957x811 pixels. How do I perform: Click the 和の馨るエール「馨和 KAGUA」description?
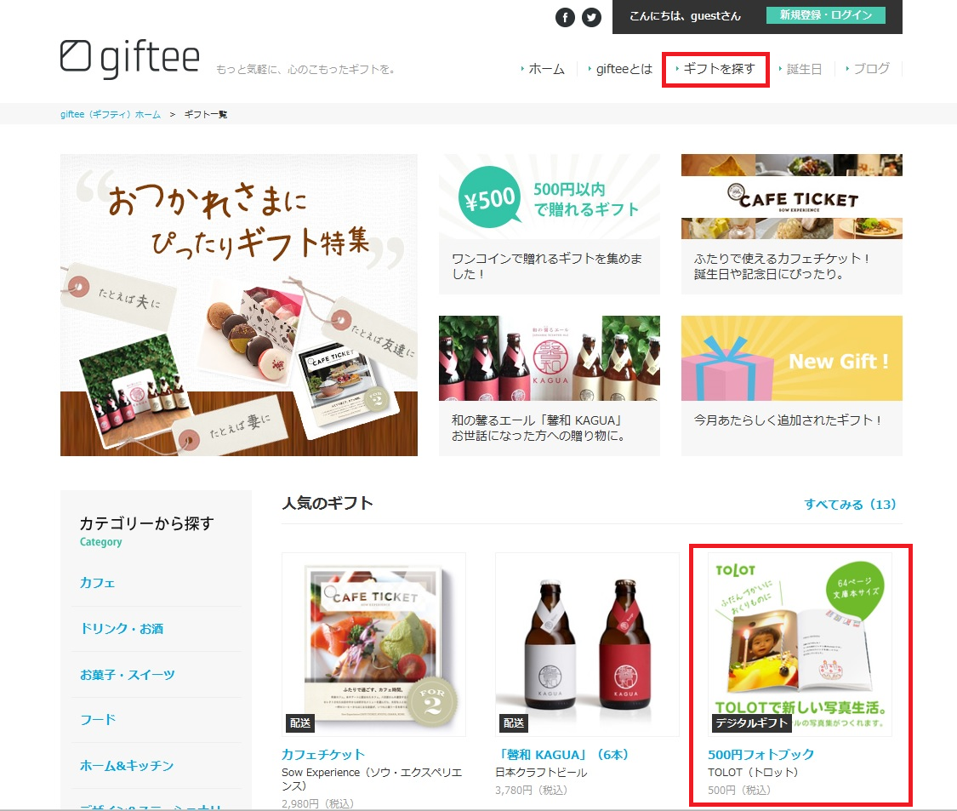coord(538,428)
